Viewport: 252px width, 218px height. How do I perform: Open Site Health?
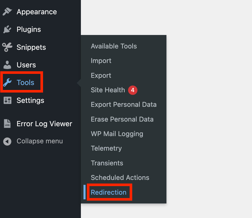(x=108, y=90)
